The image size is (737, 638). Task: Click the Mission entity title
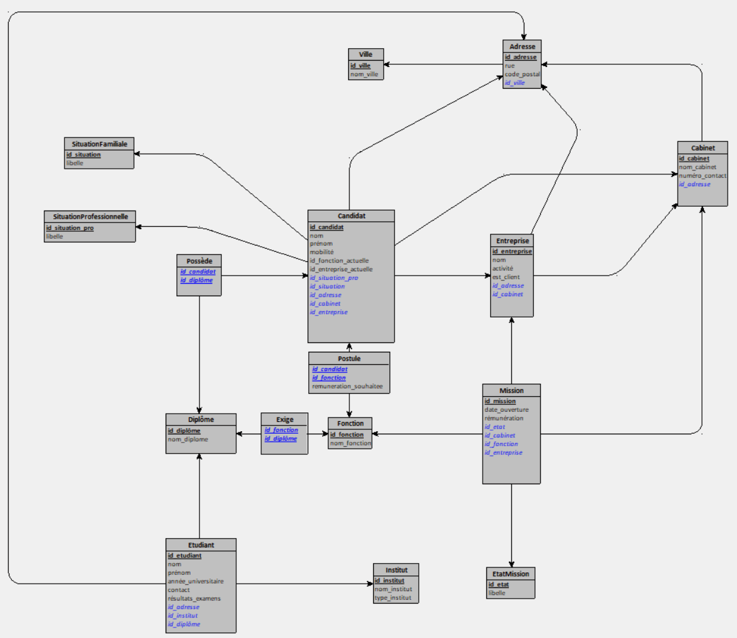tap(511, 391)
